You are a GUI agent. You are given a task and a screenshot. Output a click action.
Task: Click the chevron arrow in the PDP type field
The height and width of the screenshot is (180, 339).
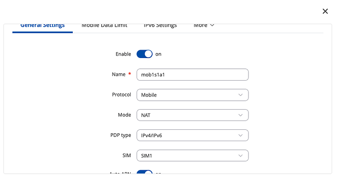[240, 135]
